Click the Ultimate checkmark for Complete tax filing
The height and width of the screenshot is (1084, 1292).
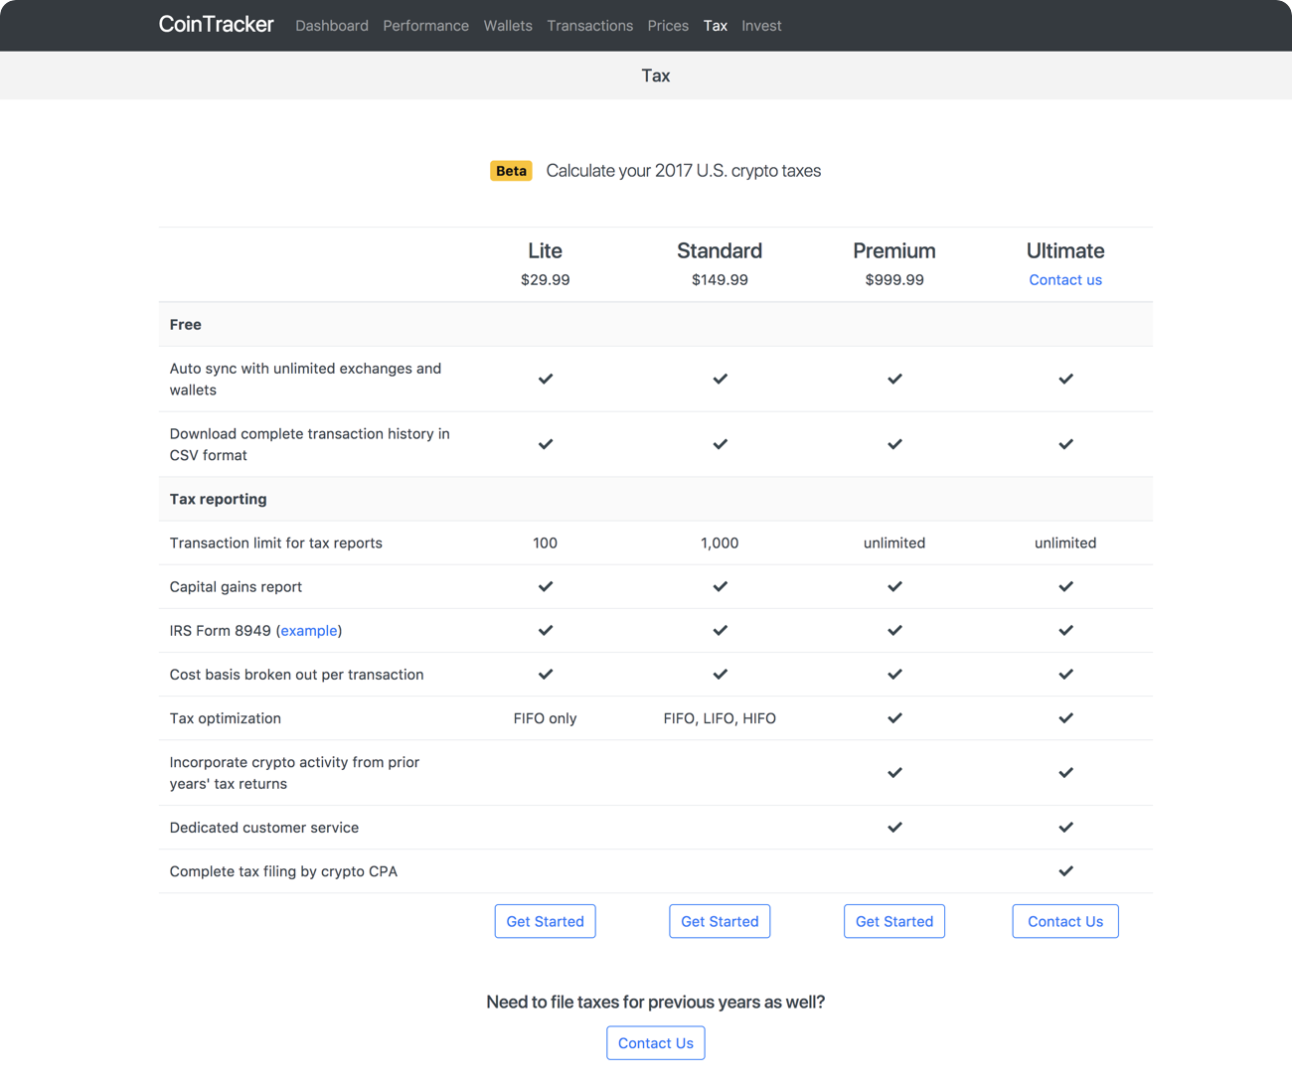pyautogui.click(x=1065, y=870)
